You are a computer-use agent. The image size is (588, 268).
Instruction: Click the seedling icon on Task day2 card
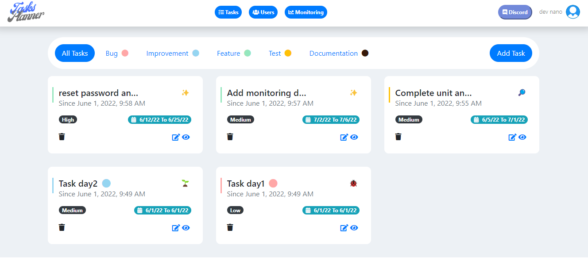(186, 183)
